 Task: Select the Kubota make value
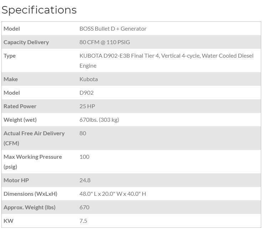coord(88,79)
